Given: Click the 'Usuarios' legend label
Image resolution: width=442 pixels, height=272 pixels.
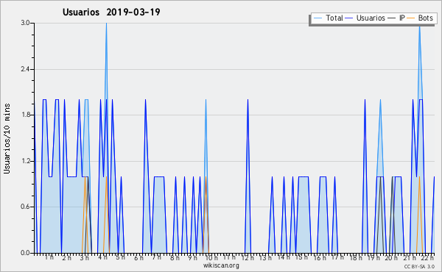Looking at the screenshot, I should (x=371, y=18).
